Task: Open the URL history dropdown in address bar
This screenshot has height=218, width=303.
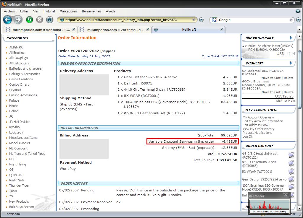Action: coord(194,20)
